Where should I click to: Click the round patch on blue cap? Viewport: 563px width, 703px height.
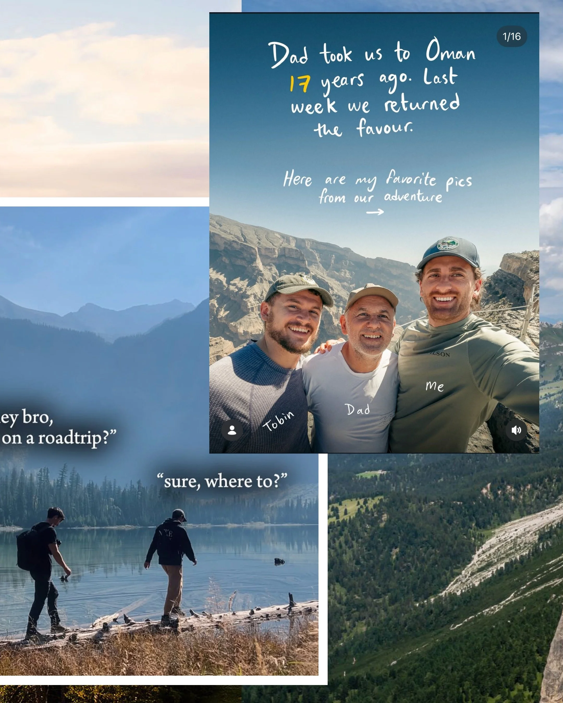tap(448, 243)
